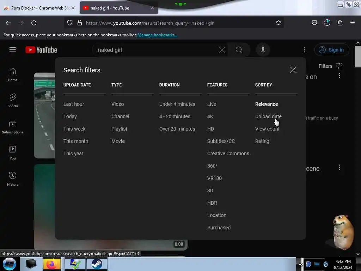The width and height of the screenshot is (361, 271).
Task: Reload the page
Action: [34, 23]
